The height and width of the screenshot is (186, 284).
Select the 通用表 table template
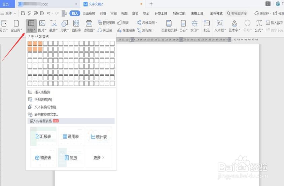coord(71,136)
